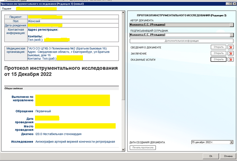Viewport: 237px width, 161px height.
Task: Click the Выполнено по направлению label
Action: (22, 98)
